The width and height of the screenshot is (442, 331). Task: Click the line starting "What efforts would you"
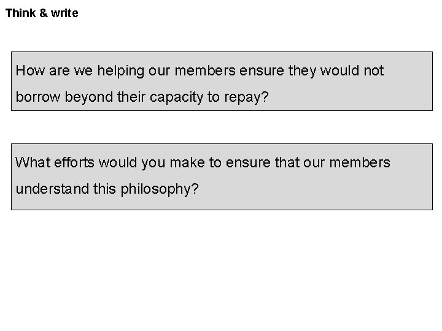[203, 162]
